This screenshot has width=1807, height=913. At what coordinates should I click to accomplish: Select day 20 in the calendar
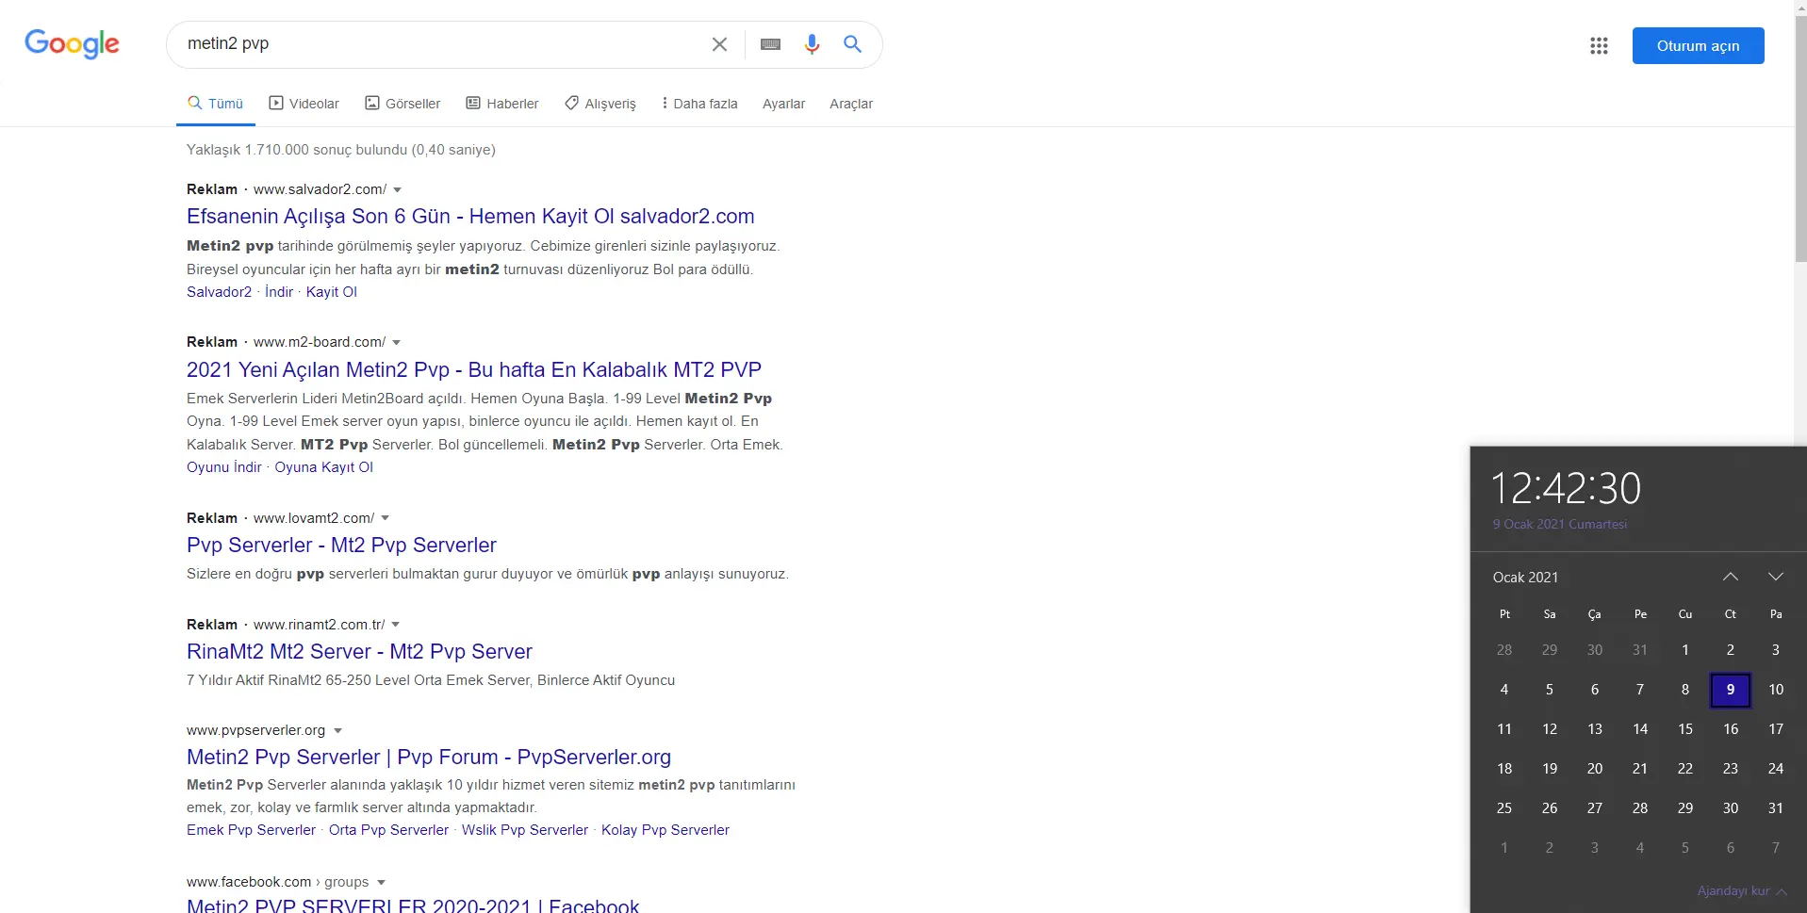point(1595,769)
